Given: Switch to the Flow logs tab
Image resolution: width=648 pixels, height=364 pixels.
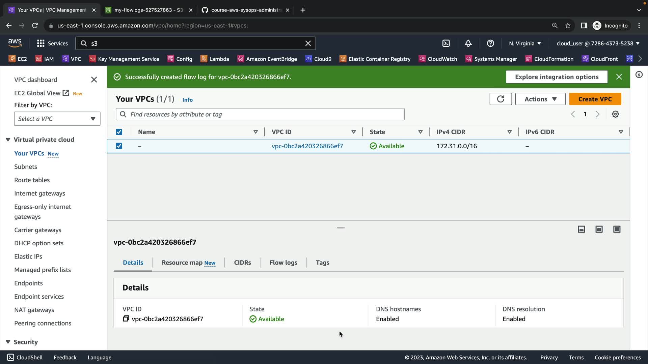Looking at the screenshot, I should [283, 263].
